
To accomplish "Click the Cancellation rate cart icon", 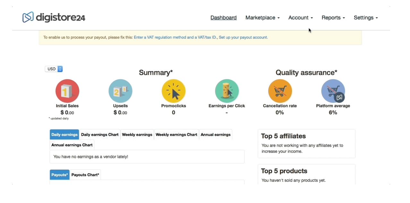I will pyautogui.click(x=280, y=91).
